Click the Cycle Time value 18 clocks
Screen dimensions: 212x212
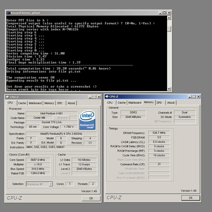(159, 155)
